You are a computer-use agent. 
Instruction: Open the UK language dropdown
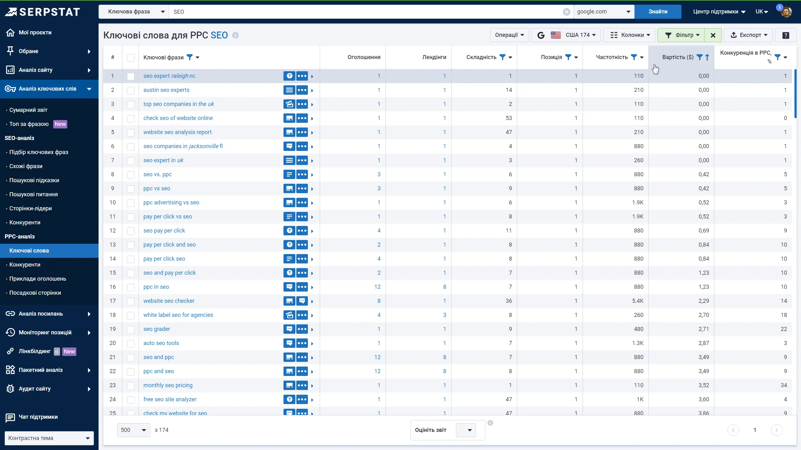point(762,12)
